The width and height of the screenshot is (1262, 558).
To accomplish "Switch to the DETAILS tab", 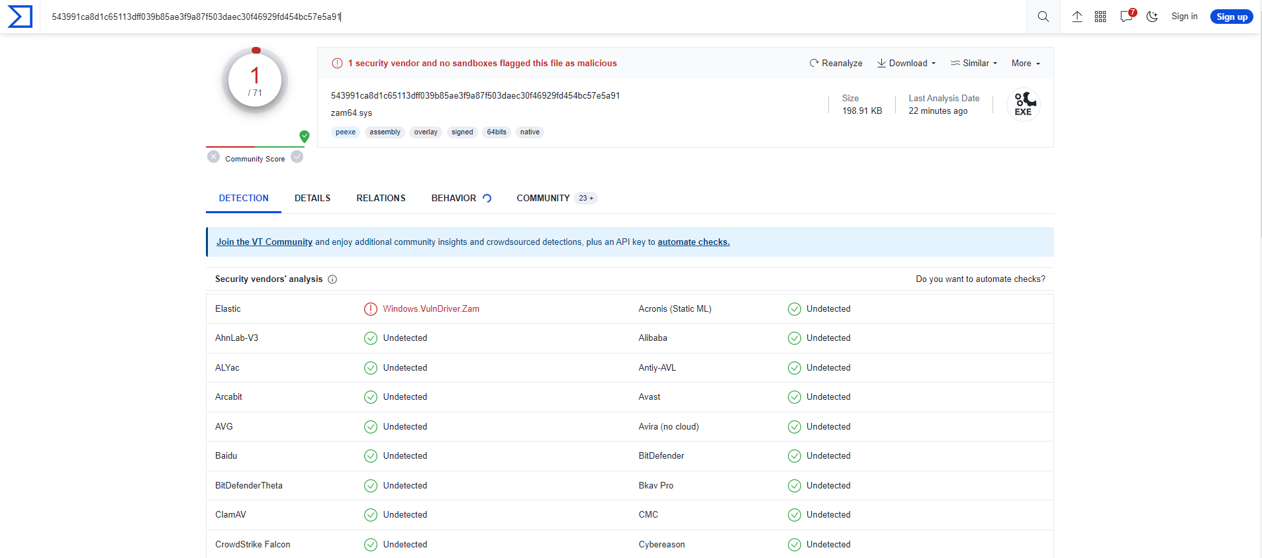I will pyautogui.click(x=313, y=198).
